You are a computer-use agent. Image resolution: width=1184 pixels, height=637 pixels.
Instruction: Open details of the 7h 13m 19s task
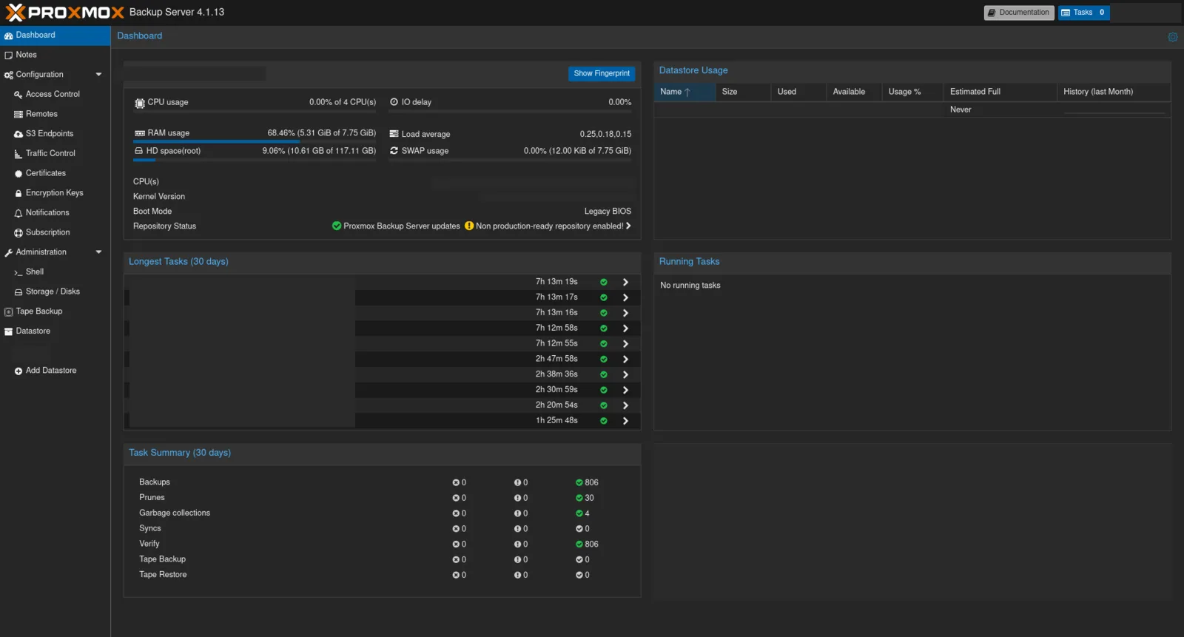625,283
